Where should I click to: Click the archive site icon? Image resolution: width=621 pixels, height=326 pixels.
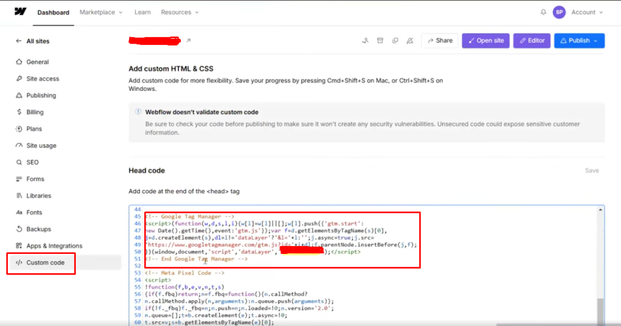pos(380,41)
